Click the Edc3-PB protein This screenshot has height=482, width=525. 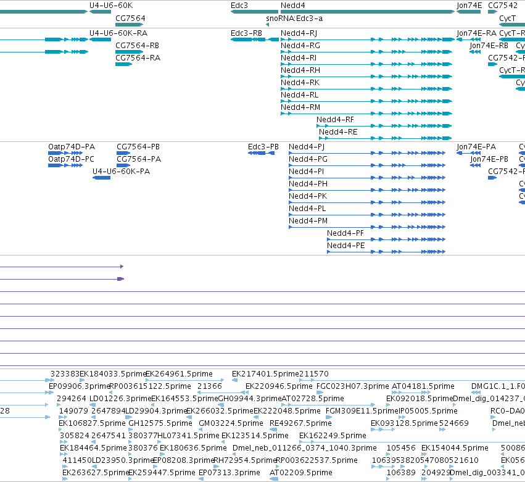click(261, 153)
